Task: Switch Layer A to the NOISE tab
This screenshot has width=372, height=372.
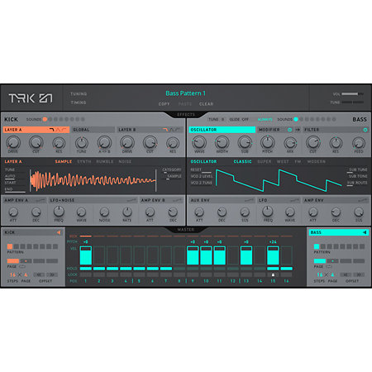Action: click(x=125, y=161)
